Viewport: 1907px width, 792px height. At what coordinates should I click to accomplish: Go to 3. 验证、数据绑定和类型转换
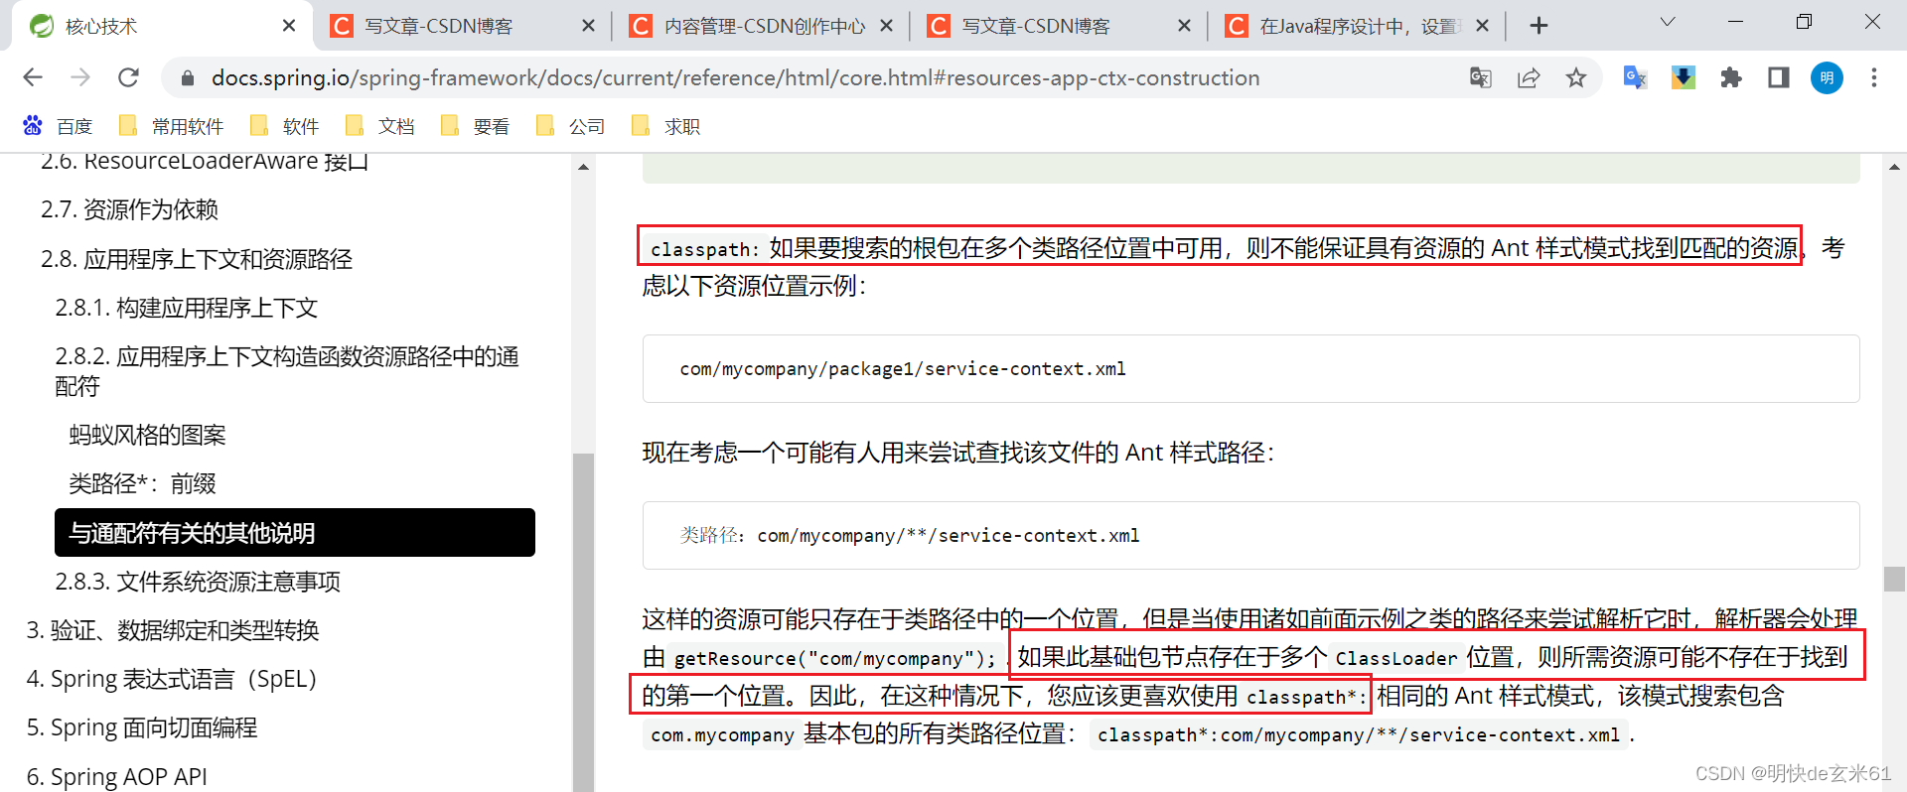coord(173,630)
